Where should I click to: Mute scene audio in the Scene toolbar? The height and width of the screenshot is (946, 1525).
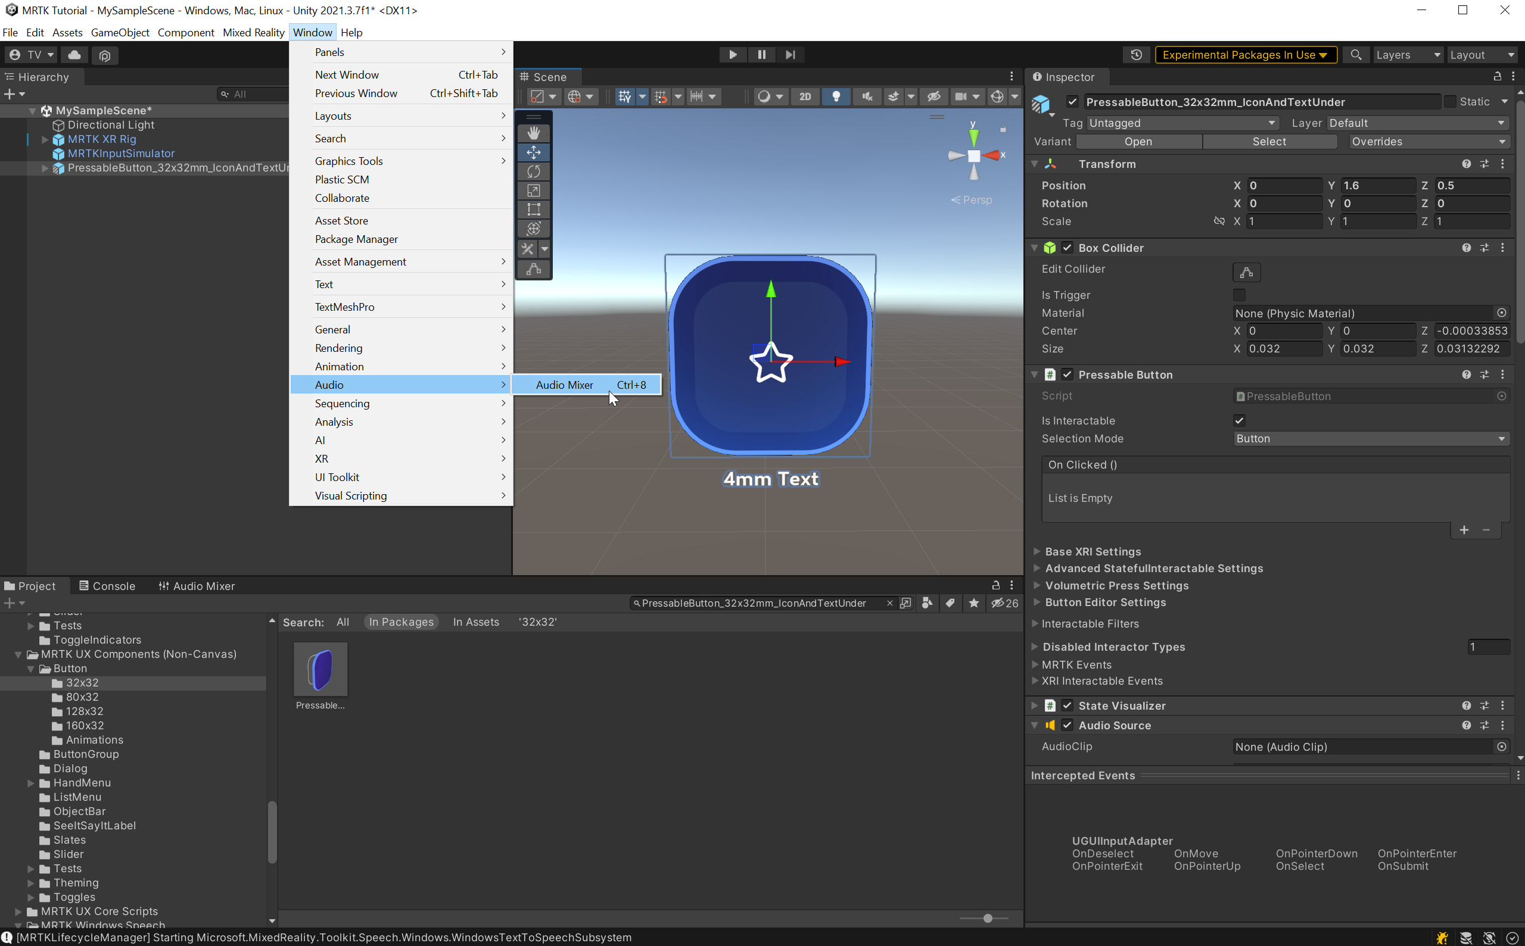pos(867,96)
